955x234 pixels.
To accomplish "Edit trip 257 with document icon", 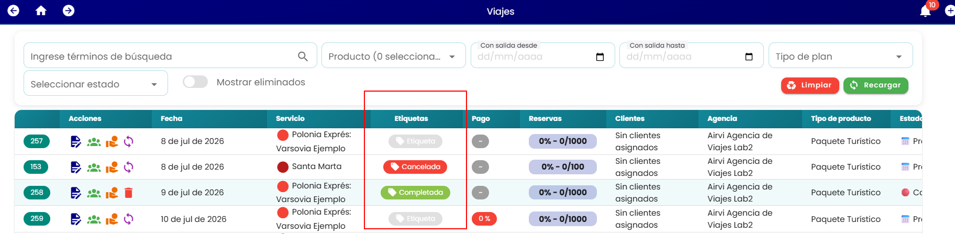I will click(76, 141).
